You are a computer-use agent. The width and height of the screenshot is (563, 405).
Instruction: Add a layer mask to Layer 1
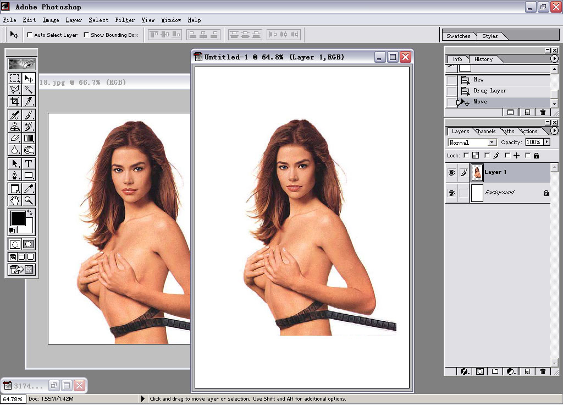click(x=480, y=371)
